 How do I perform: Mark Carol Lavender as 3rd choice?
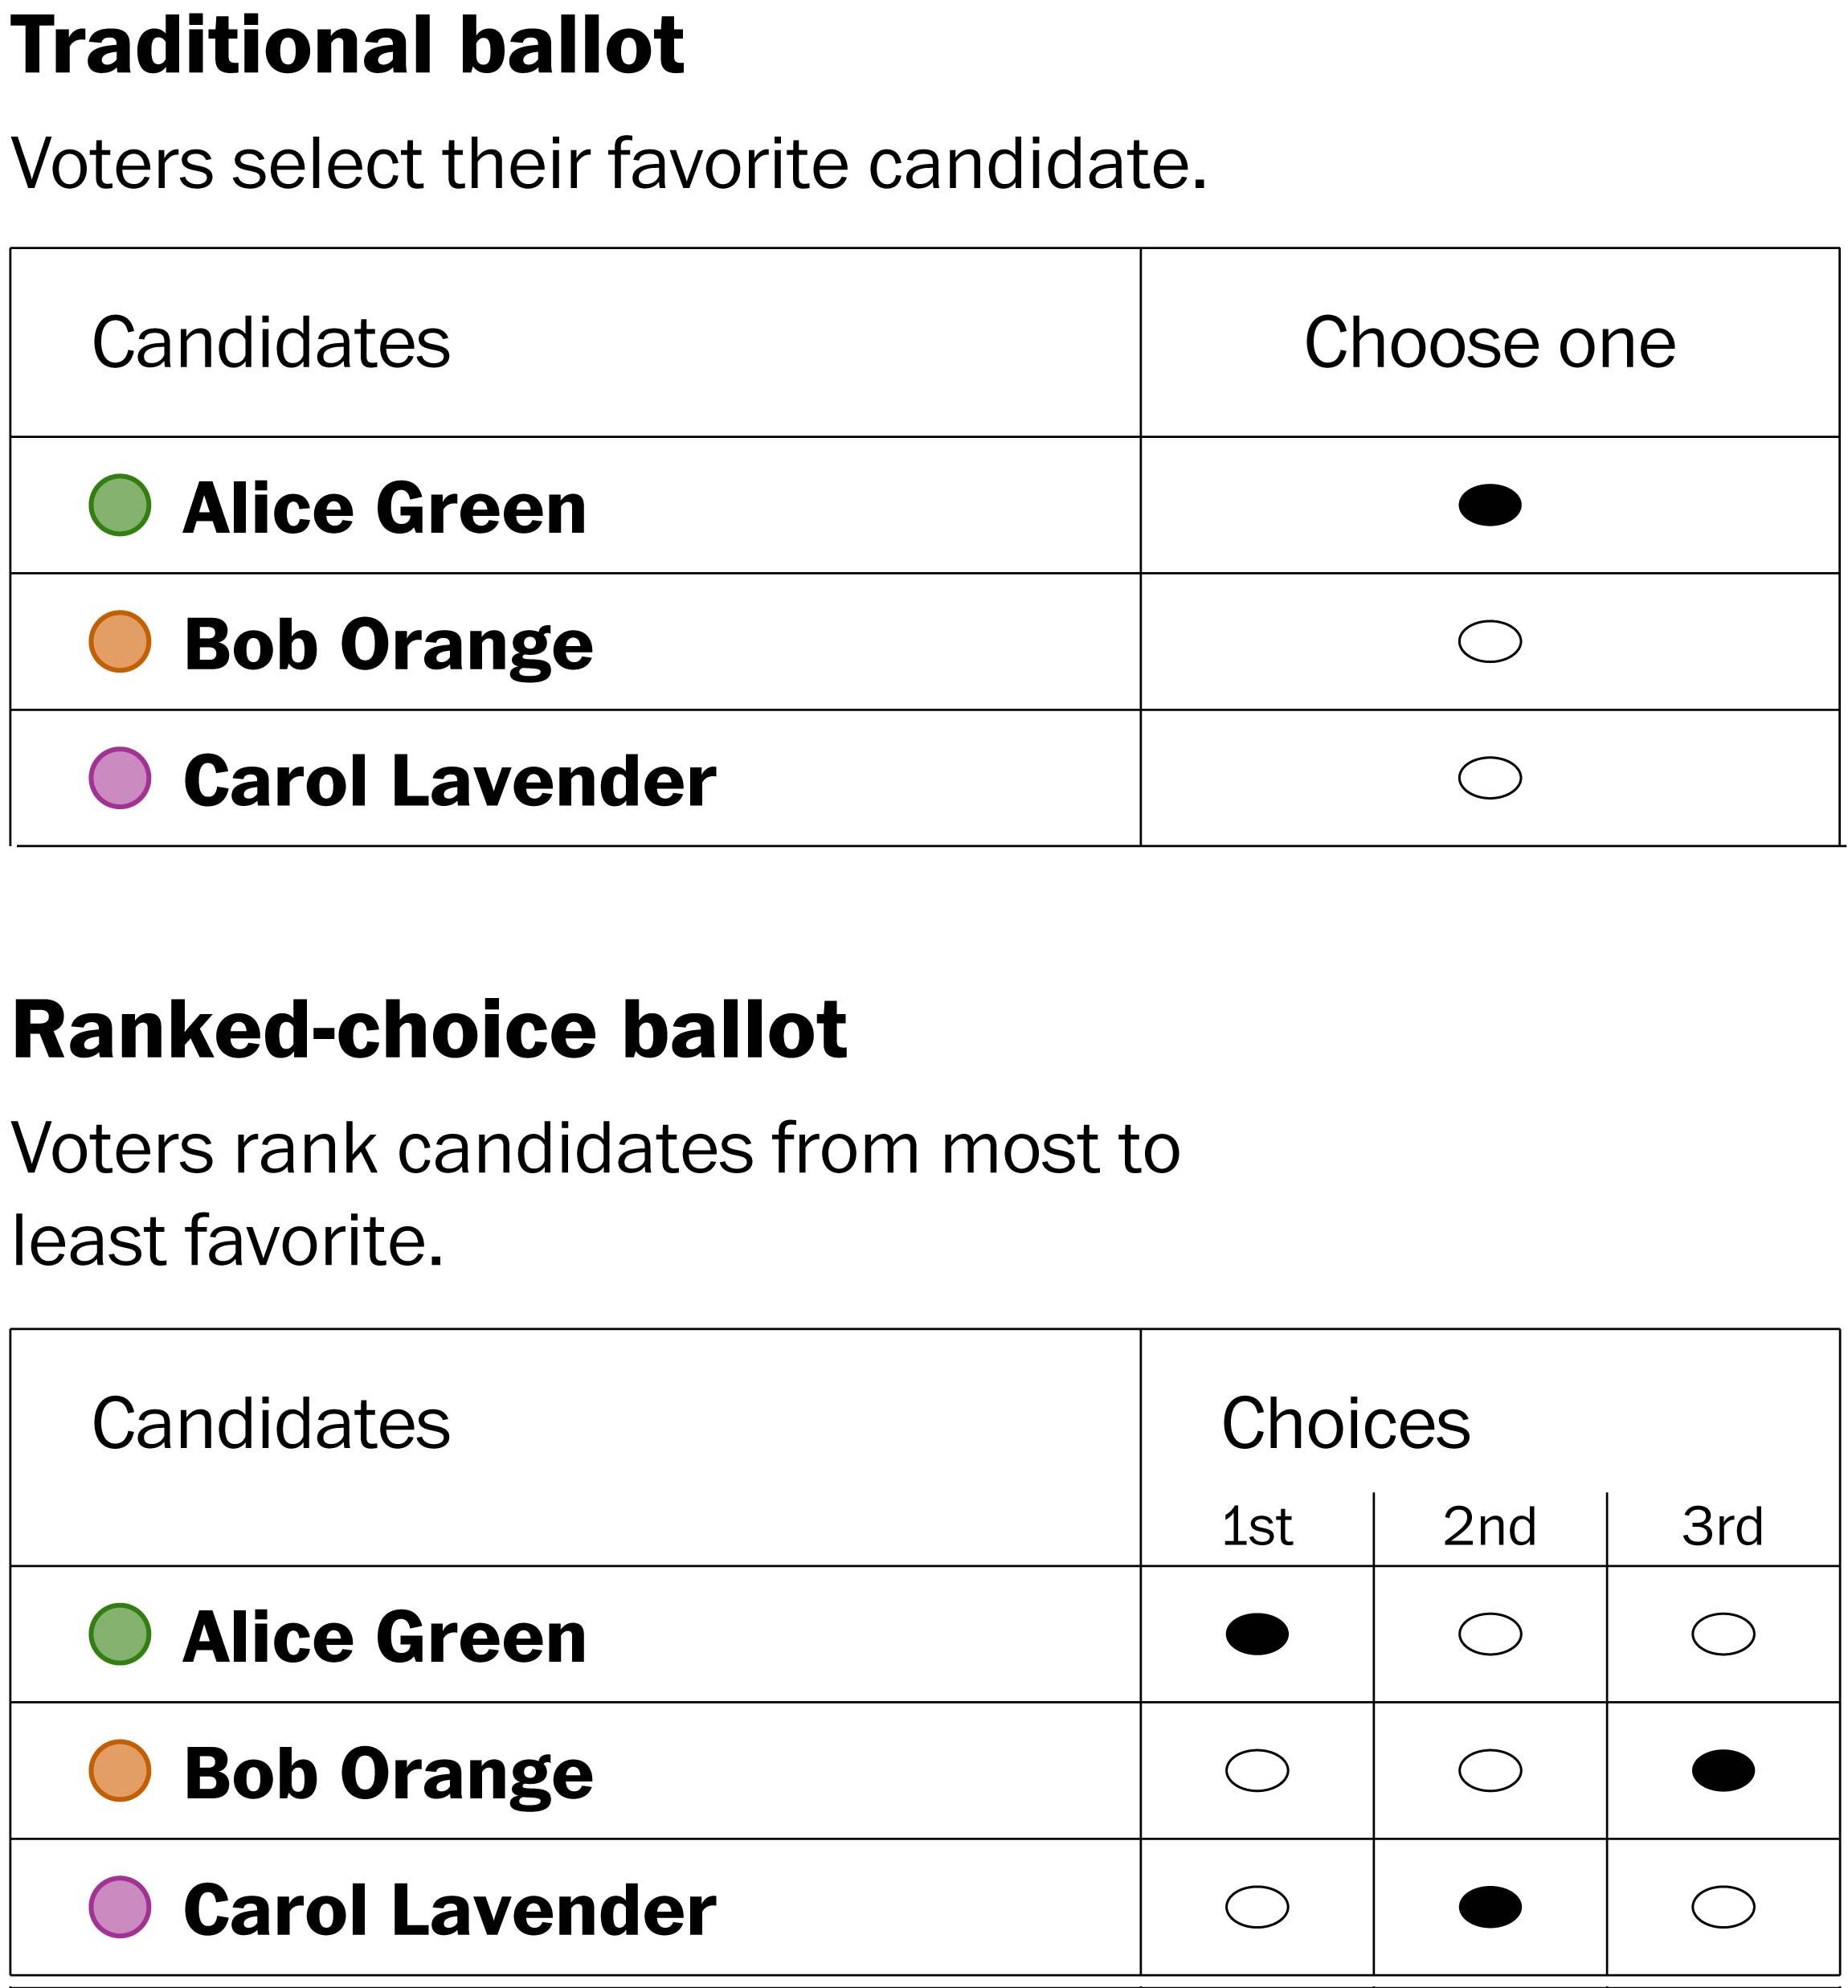click(1723, 1907)
